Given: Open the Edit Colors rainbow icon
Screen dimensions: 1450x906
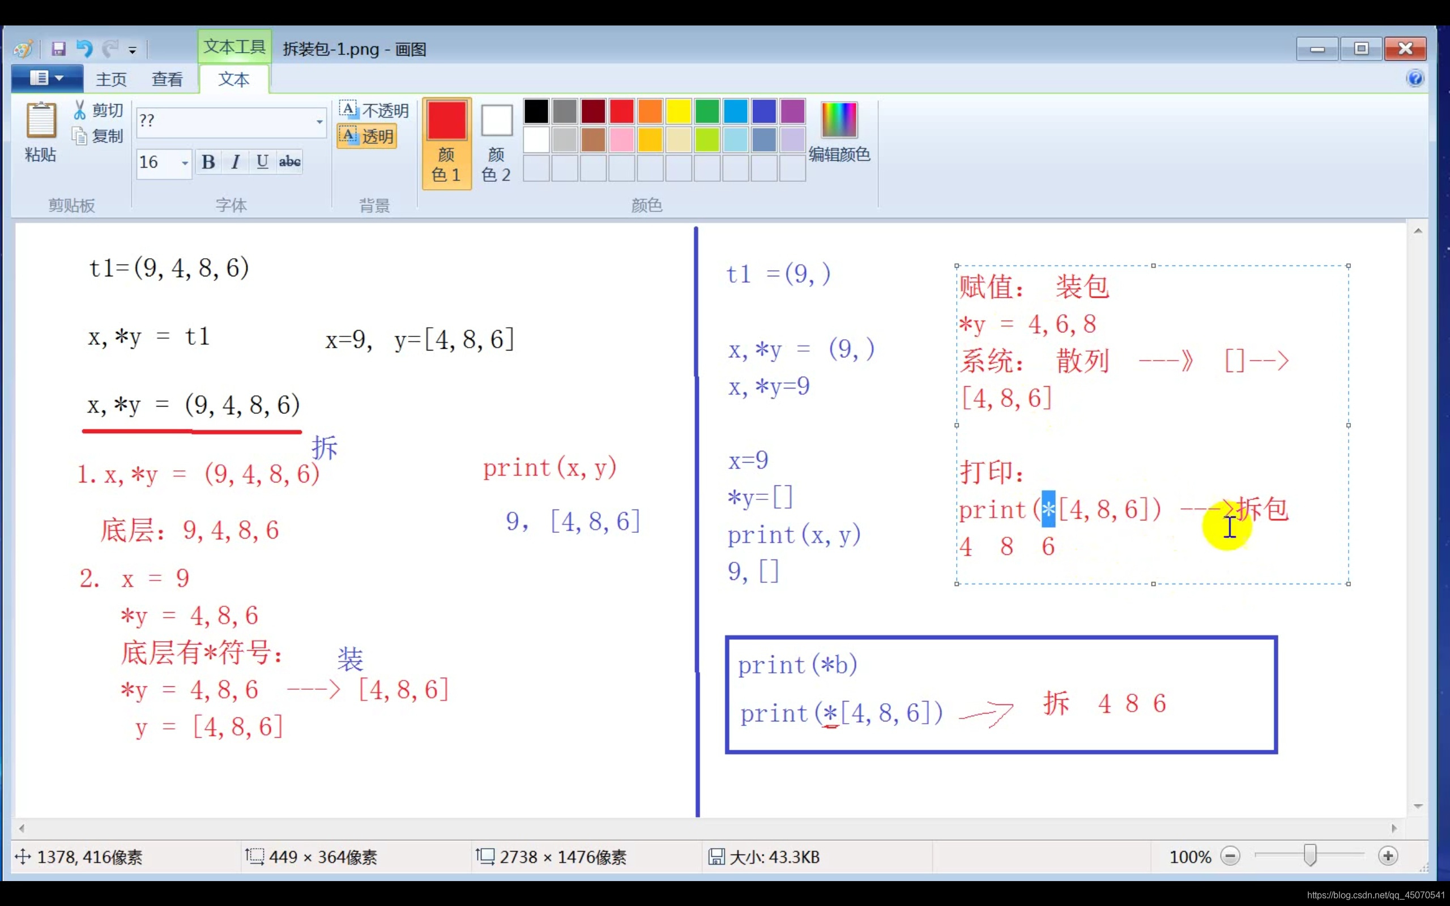Looking at the screenshot, I should pos(838,120).
